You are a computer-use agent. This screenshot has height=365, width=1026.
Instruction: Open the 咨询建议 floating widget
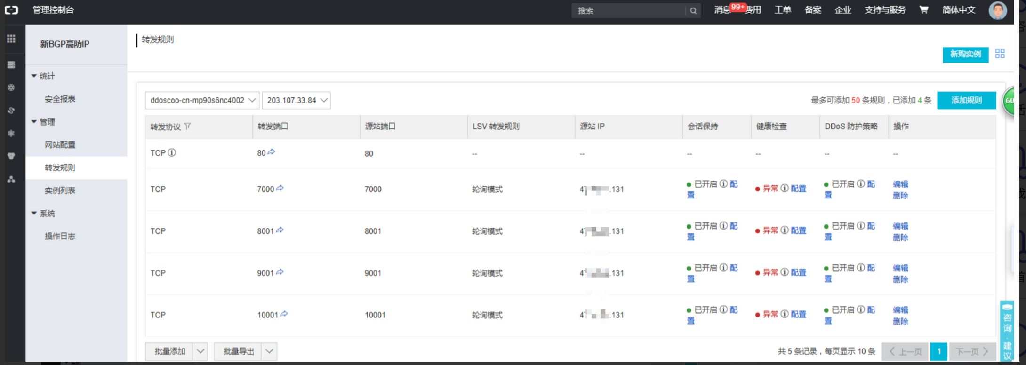click(x=1007, y=331)
